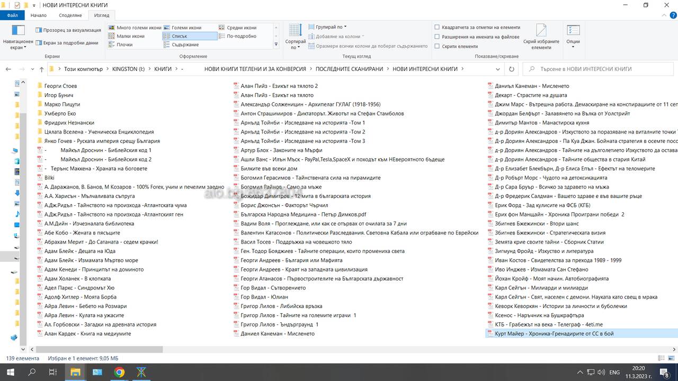Switch to large thumbnails via status bar icon

(672, 358)
